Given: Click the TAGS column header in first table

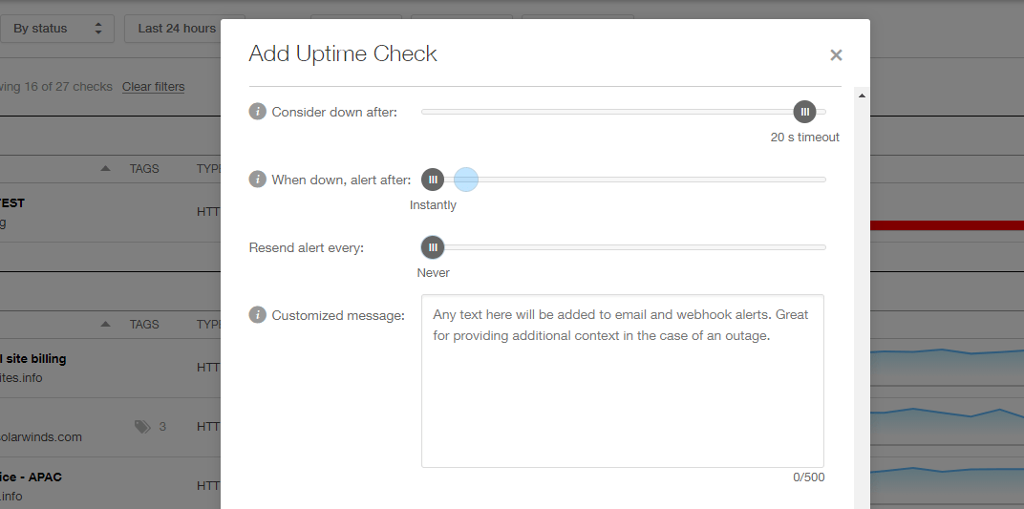Looking at the screenshot, I should (144, 169).
